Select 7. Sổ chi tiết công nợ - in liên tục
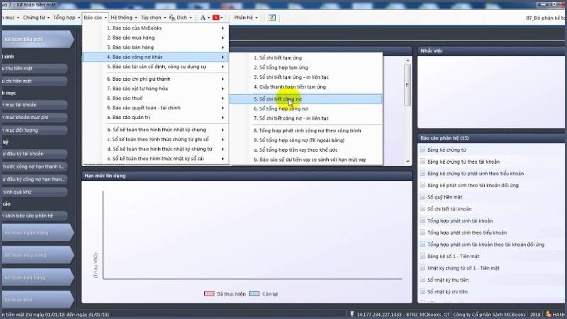 [306, 118]
